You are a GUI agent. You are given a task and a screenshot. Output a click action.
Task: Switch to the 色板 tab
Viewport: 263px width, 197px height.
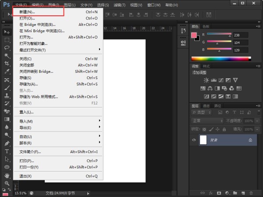206,26
